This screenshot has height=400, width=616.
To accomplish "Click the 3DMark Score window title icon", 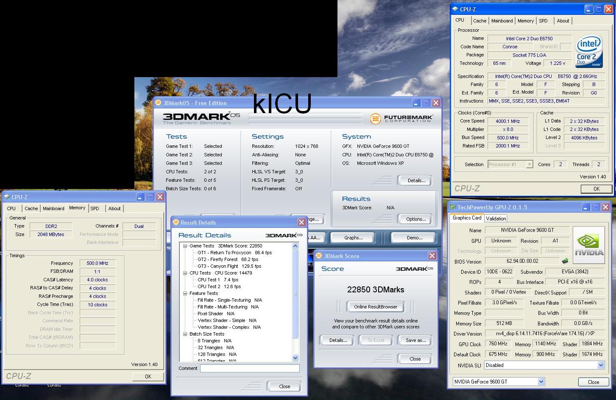I will coord(319,256).
